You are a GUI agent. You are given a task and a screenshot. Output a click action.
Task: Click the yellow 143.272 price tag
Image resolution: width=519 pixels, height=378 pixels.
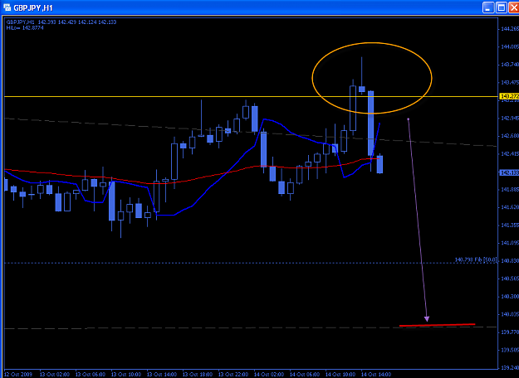tap(509, 96)
